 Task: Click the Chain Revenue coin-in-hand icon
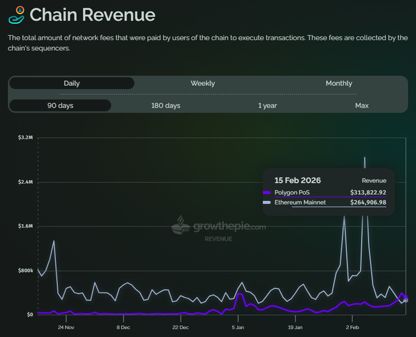(x=17, y=15)
